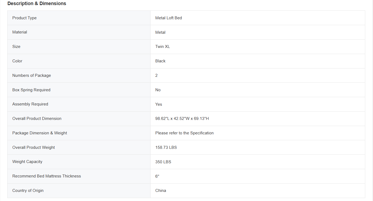Click the Weight Capacity label

coord(27,162)
